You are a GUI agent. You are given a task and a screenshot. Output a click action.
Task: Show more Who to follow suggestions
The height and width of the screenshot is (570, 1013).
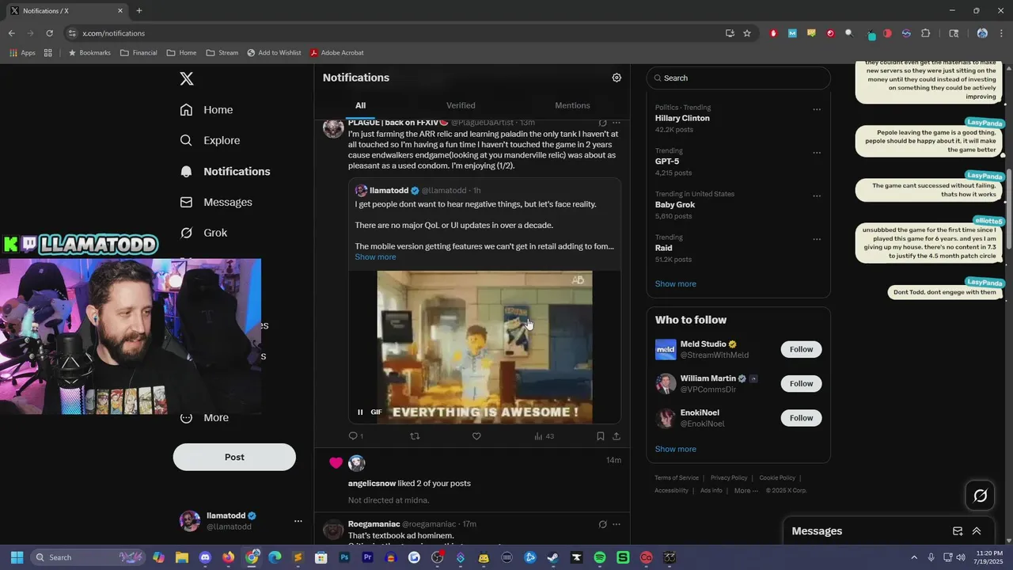[676, 449]
